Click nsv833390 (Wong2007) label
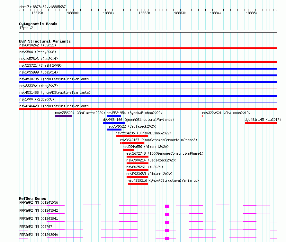The image size is (286, 242). (x=39, y=86)
